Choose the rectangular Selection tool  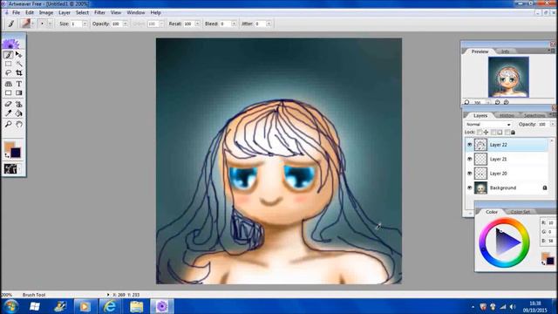(x=8, y=64)
